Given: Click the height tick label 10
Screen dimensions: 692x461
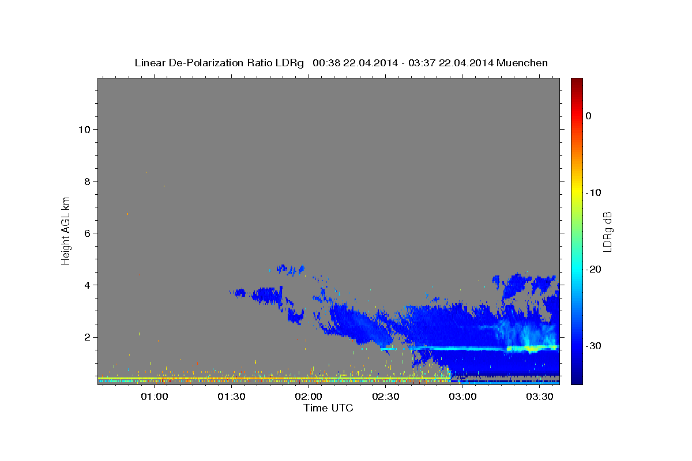Looking at the screenshot, I should tap(84, 129).
